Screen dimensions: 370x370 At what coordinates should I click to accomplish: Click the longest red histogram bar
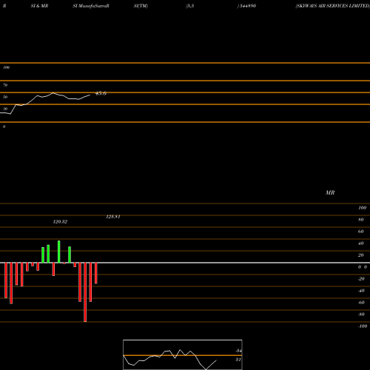85,292
